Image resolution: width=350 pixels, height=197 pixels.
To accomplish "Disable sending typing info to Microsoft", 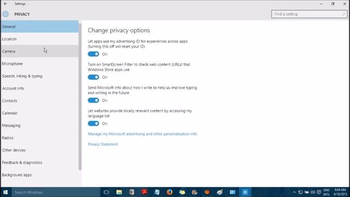I will pos(94,100).
